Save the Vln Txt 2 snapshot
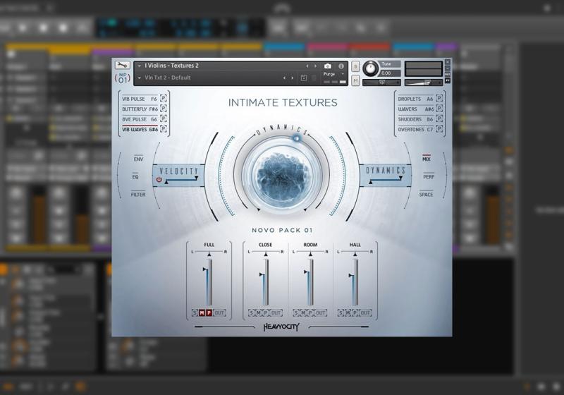 tap(304, 78)
